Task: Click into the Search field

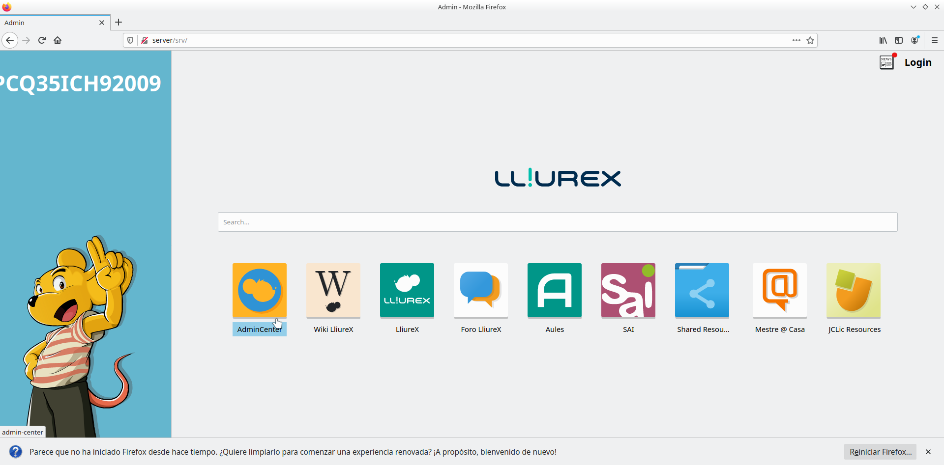Action: point(557,222)
